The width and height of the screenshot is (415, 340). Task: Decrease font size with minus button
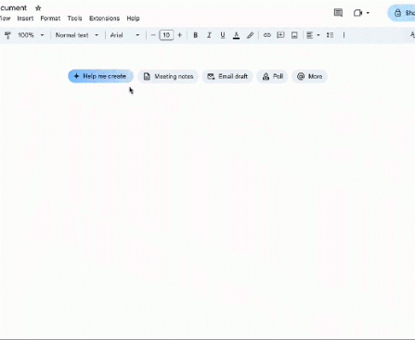click(x=153, y=35)
